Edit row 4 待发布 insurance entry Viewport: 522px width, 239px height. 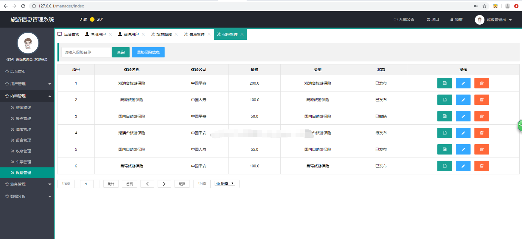463,133
